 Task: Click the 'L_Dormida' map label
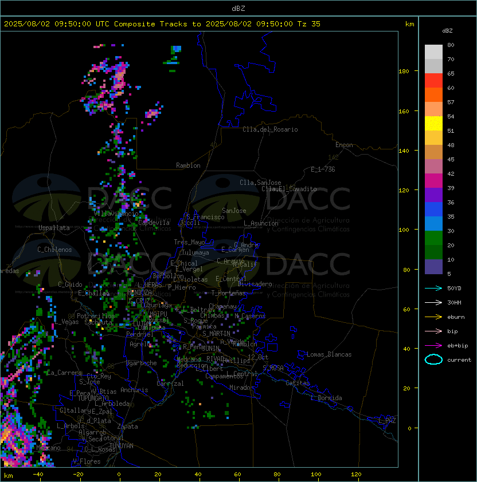coord(326,398)
